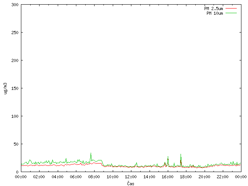Click the 04:00 time label
The image size is (248, 186).
click(57, 177)
